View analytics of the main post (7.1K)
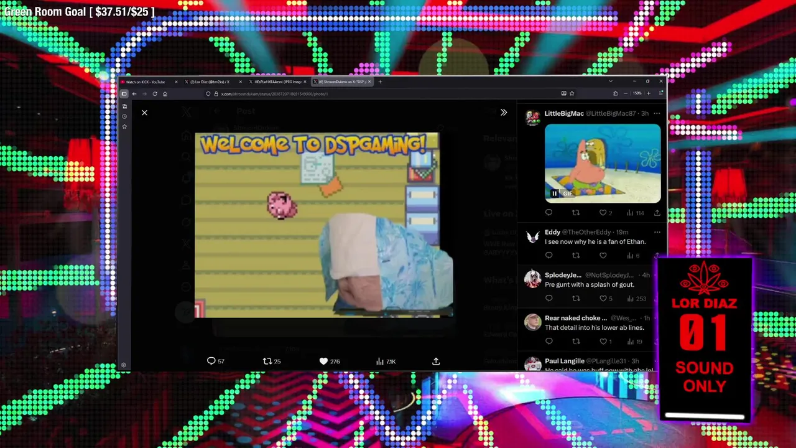Viewport: 796px width, 448px height. [386, 361]
